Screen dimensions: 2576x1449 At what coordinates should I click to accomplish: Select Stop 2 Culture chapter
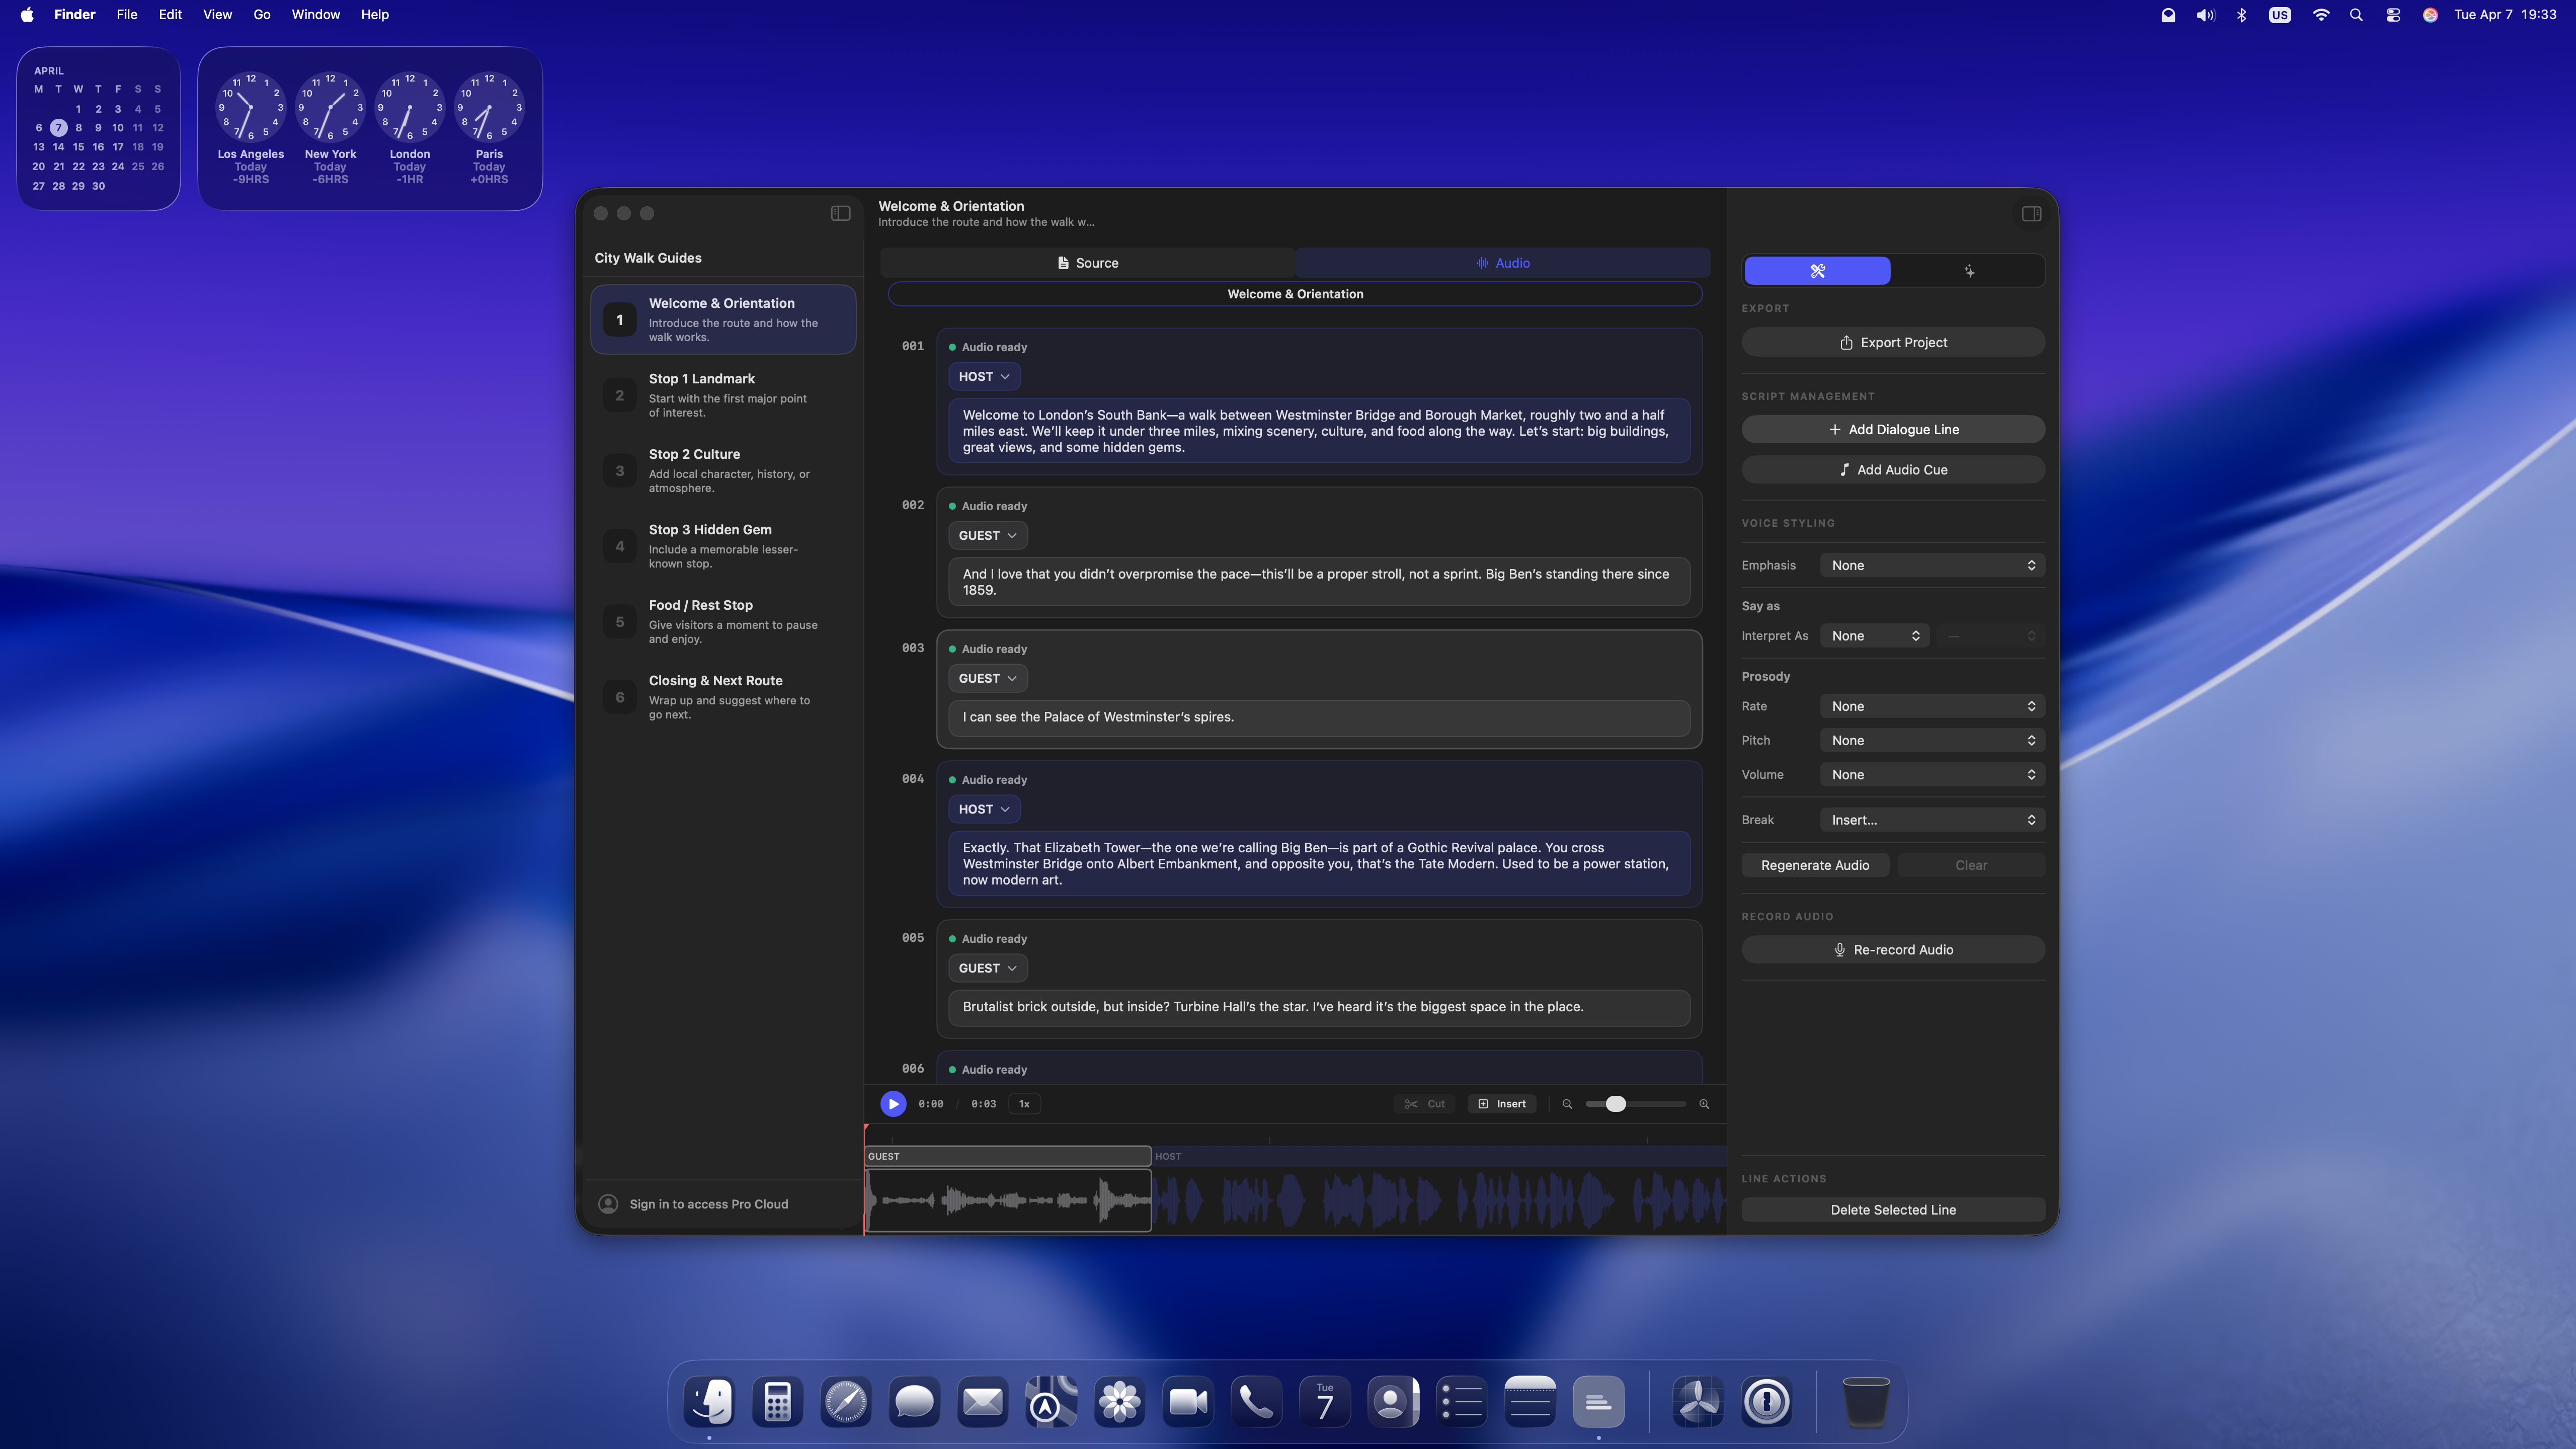(723, 471)
